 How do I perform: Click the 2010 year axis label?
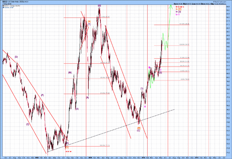[143, 158]
